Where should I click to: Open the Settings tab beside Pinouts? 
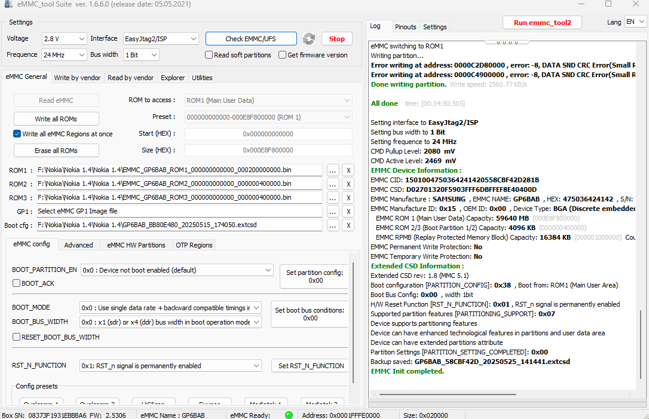pyautogui.click(x=434, y=27)
